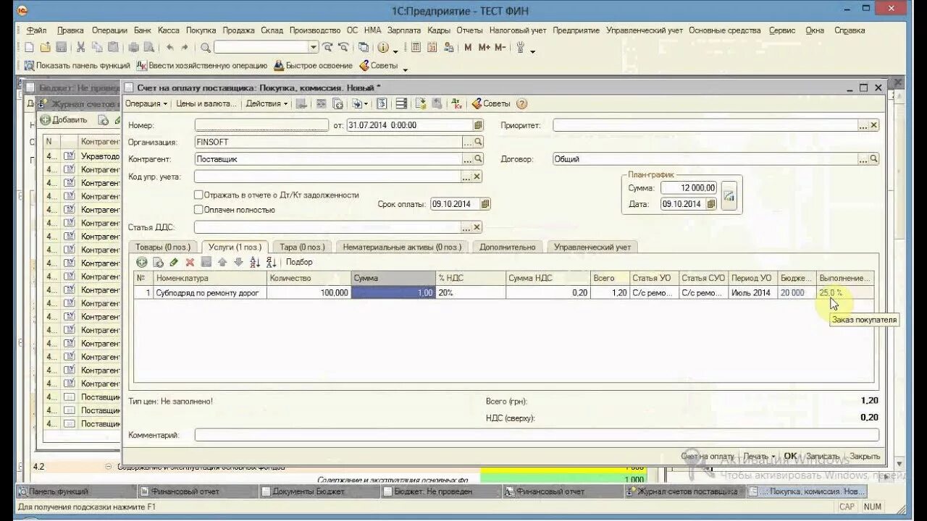Open the calendar picker for Срок оплаты
927x521 pixels.
[485, 204]
